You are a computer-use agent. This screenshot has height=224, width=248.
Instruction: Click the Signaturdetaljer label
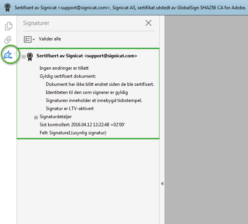pyautogui.click(x=56, y=117)
